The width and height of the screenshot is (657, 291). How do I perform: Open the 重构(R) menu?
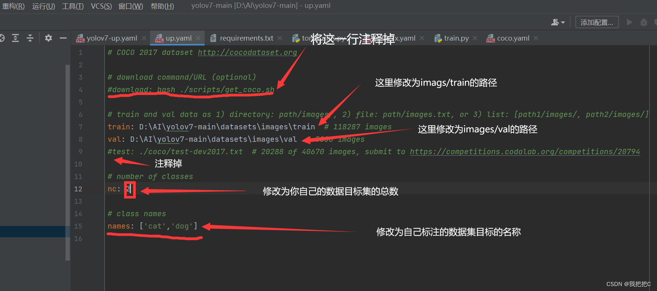click(x=13, y=6)
